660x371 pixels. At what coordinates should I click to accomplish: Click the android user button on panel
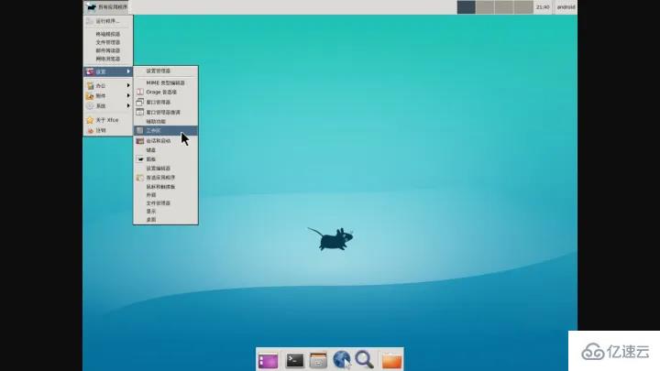pos(566,6)
